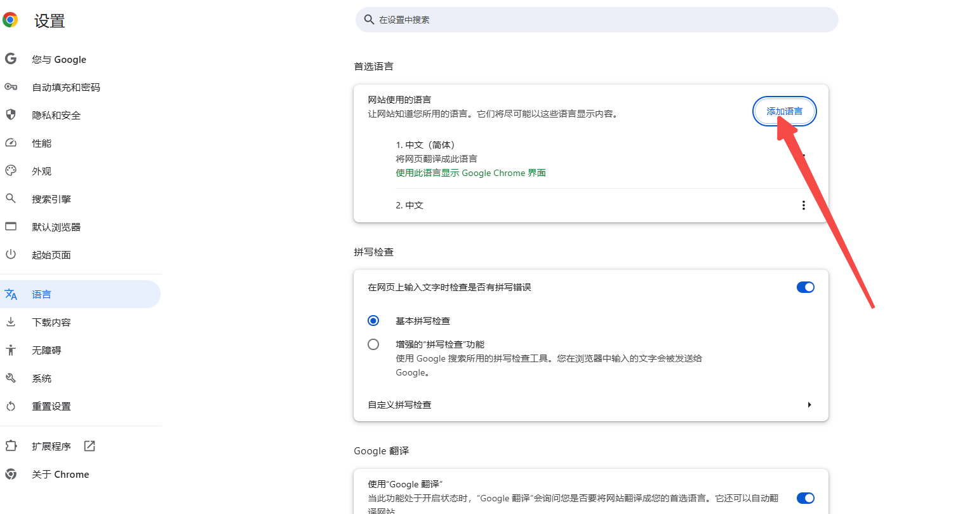Select the 语言 sidebar item

pos(80,294)
